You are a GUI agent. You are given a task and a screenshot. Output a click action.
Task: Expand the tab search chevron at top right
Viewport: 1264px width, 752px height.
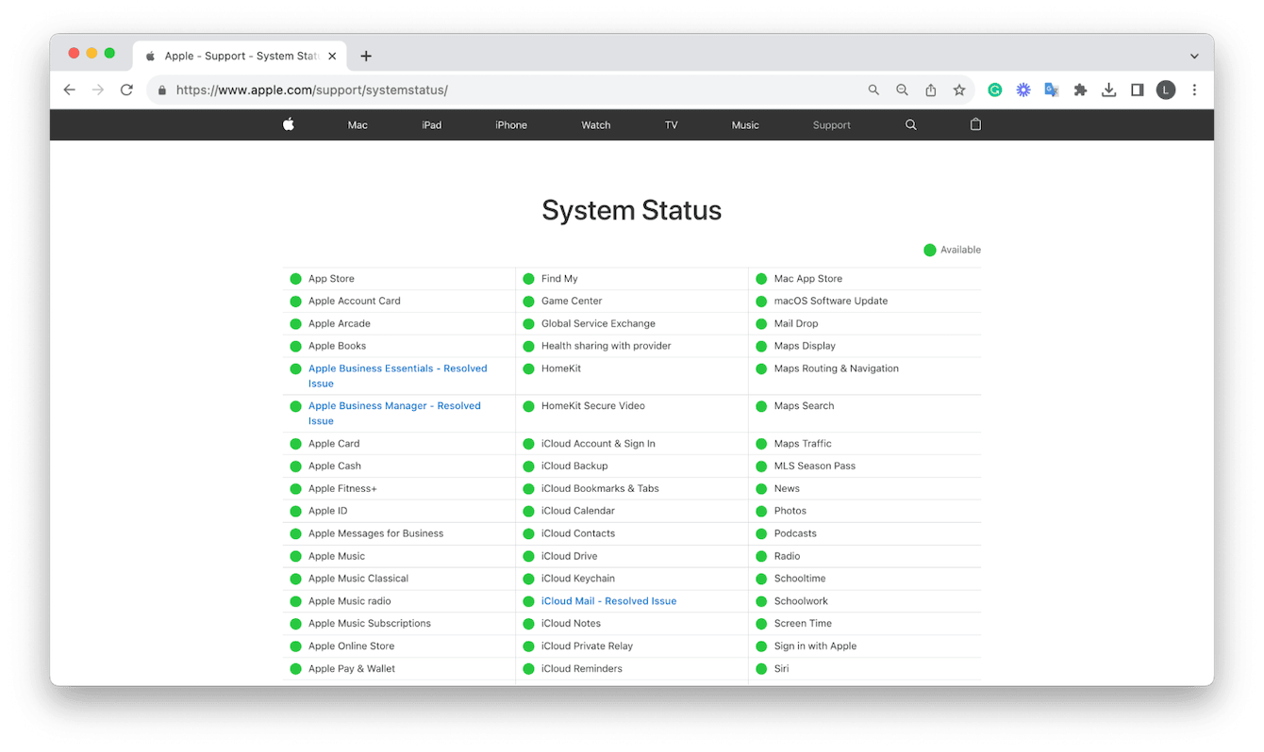1194,56
